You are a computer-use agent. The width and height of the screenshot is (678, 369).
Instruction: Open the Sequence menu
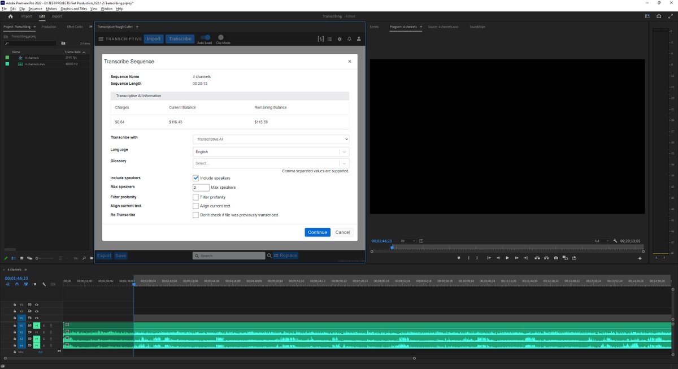click(x=35, y=9)
